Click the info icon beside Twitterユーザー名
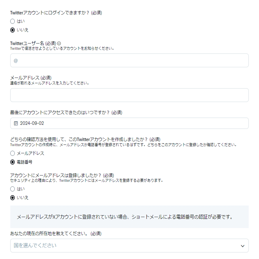 (x=59, y=43)
